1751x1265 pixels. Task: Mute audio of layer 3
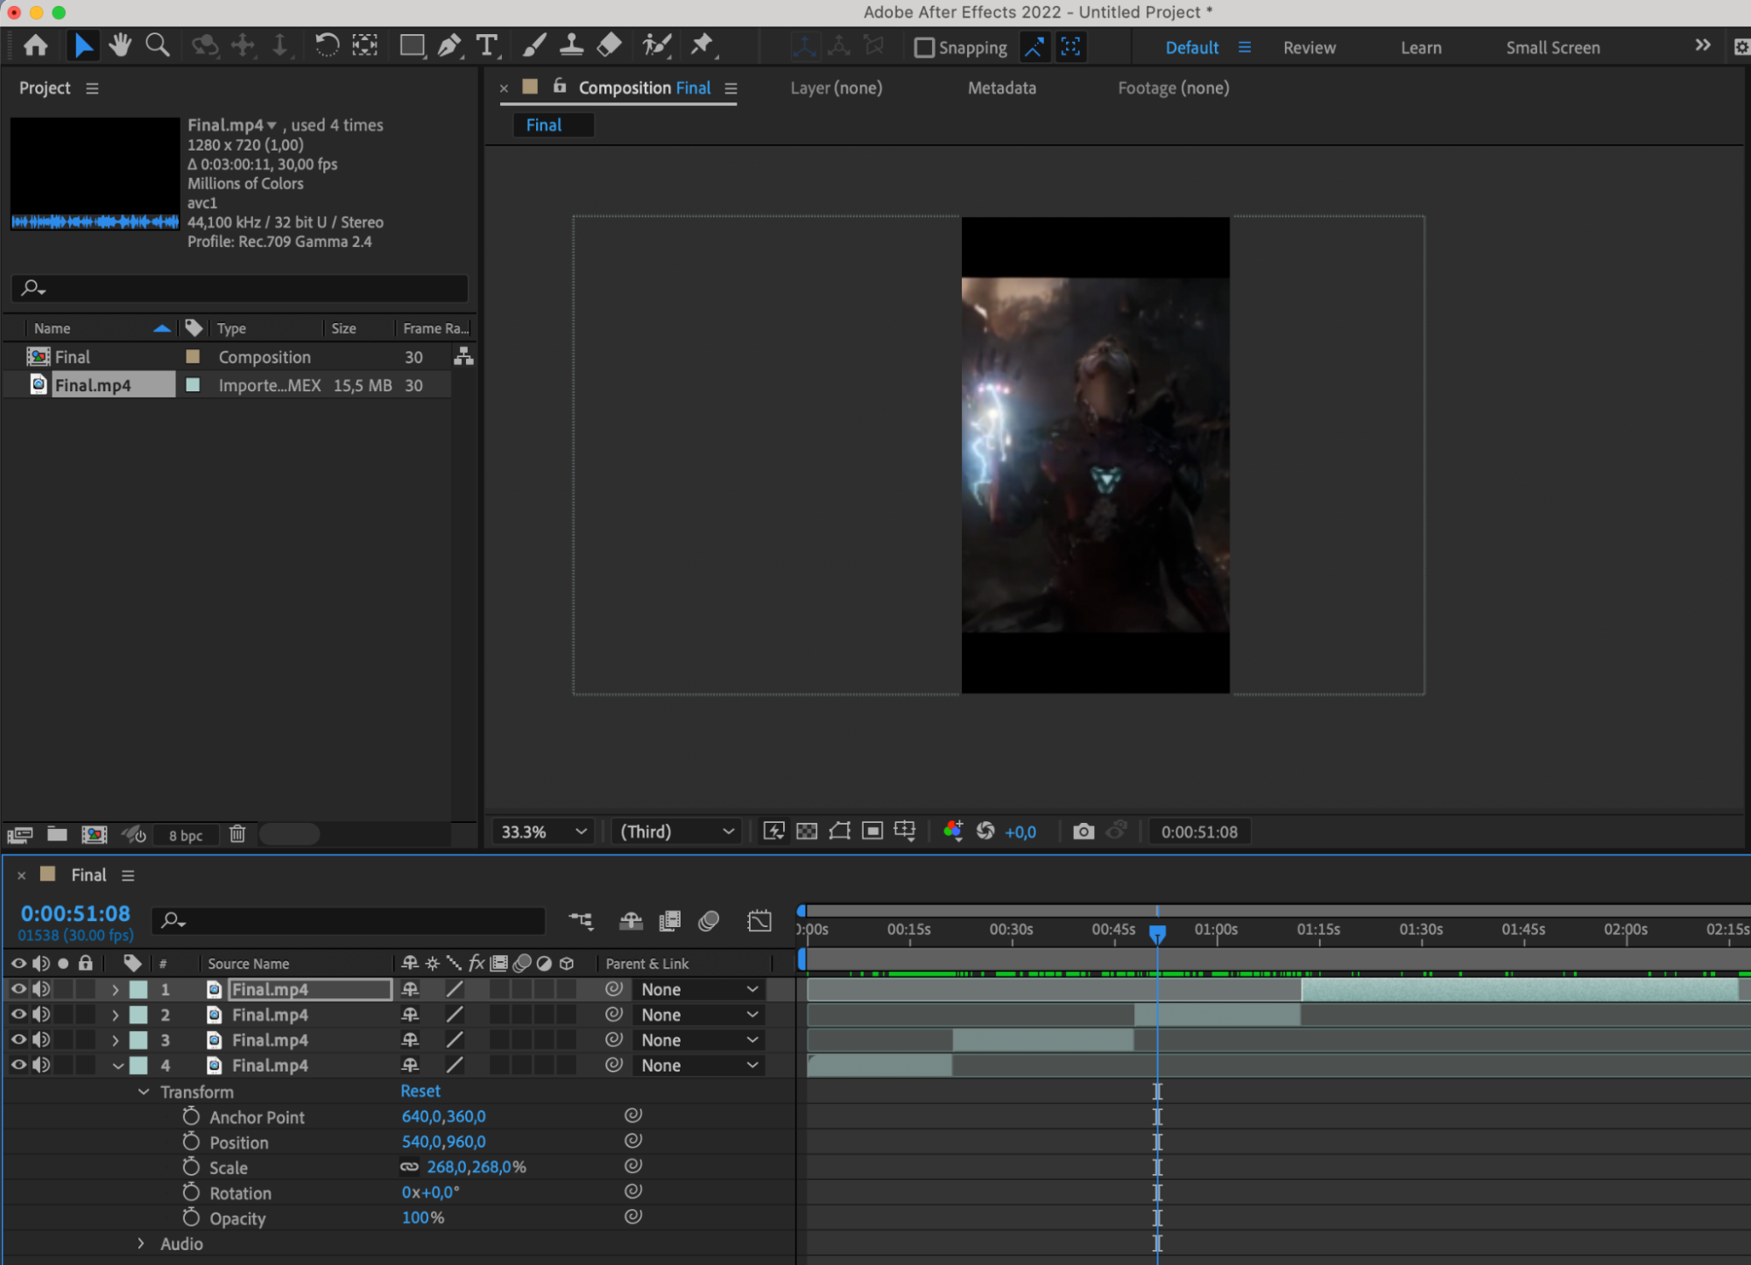point(41,1040)
